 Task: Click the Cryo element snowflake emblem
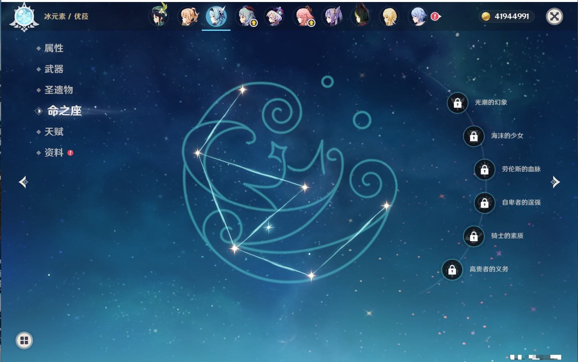[24, 17]
